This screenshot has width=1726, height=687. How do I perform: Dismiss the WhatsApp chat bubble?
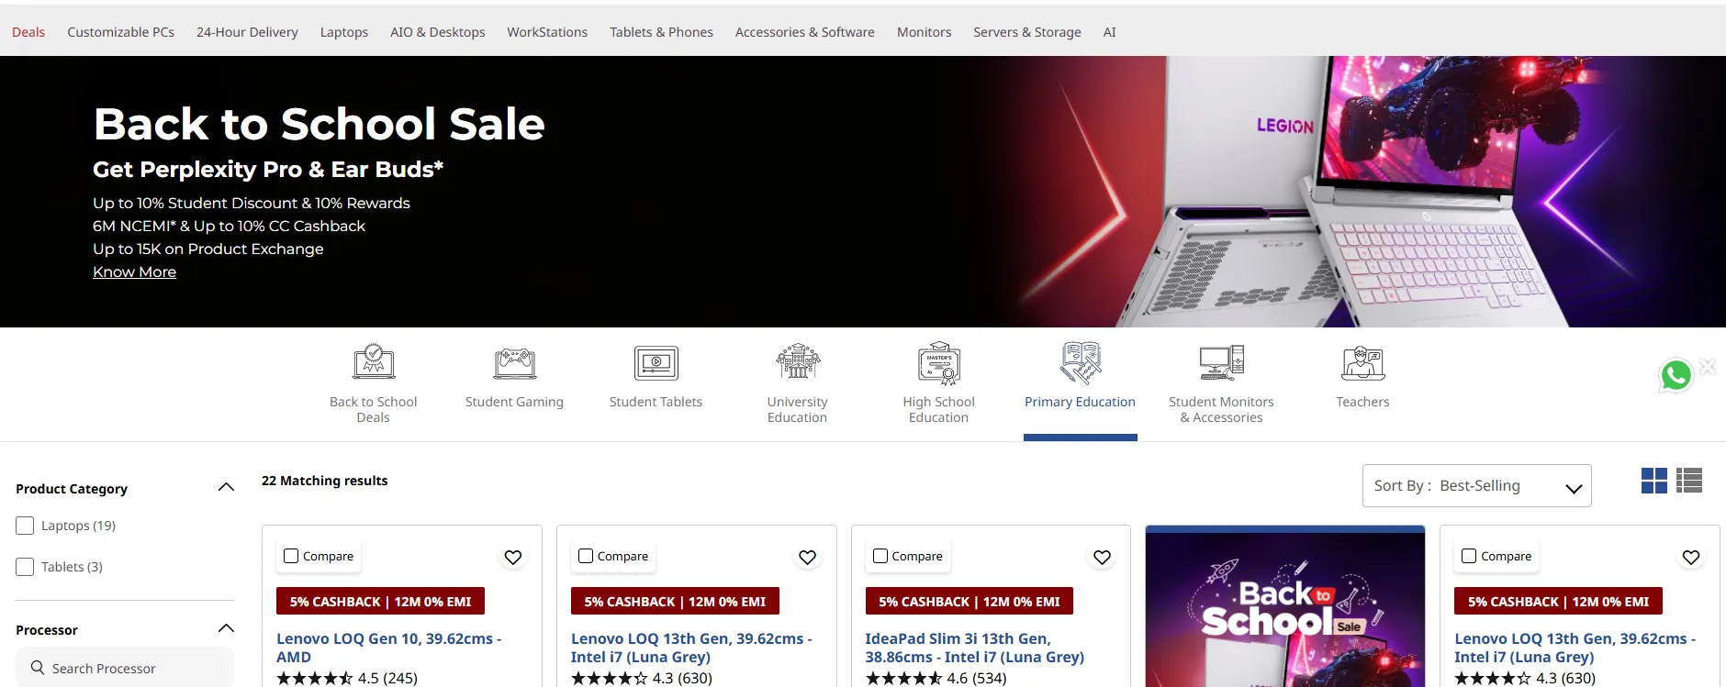click(x=1708, y=367)
